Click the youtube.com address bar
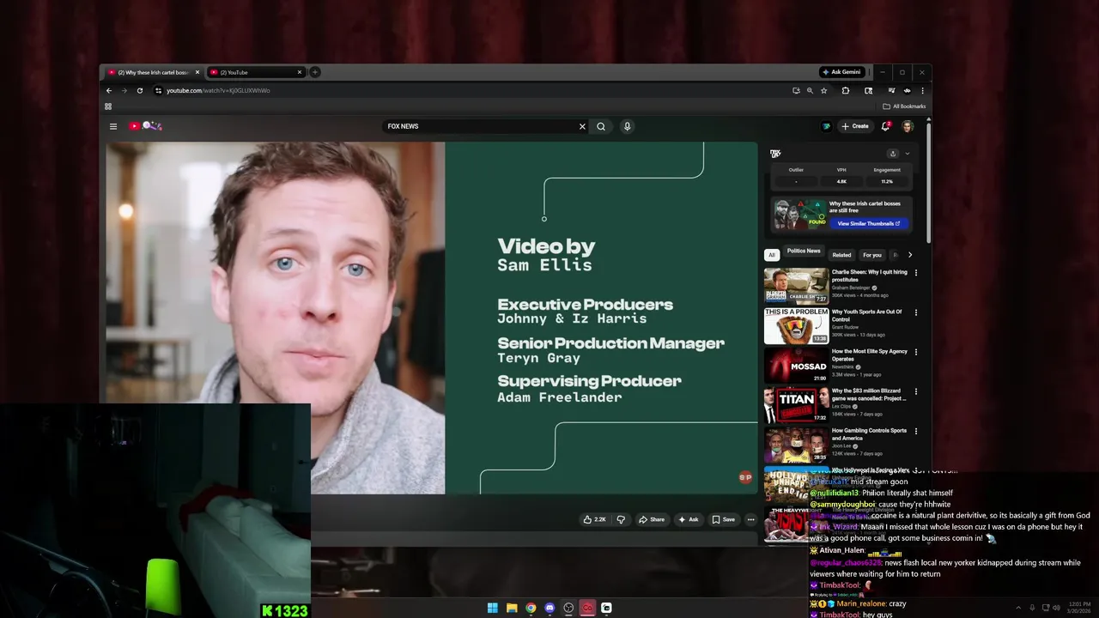Image resolution: width=1099 pixels, height=618 pixels. tap(472, 90)
